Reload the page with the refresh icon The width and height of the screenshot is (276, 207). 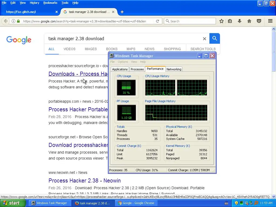(157, 21)
